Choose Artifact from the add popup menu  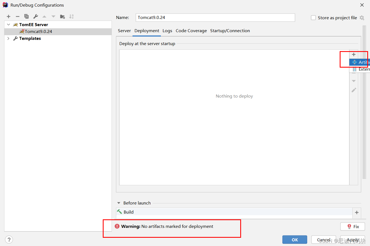tap(360, 62)
